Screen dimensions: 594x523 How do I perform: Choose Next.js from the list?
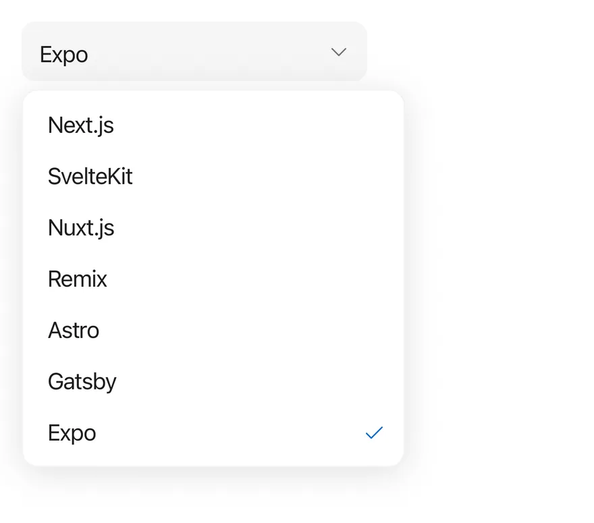coord(213,126)
